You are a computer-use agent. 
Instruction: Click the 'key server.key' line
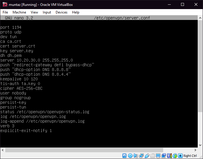click(x=17, y=51)
